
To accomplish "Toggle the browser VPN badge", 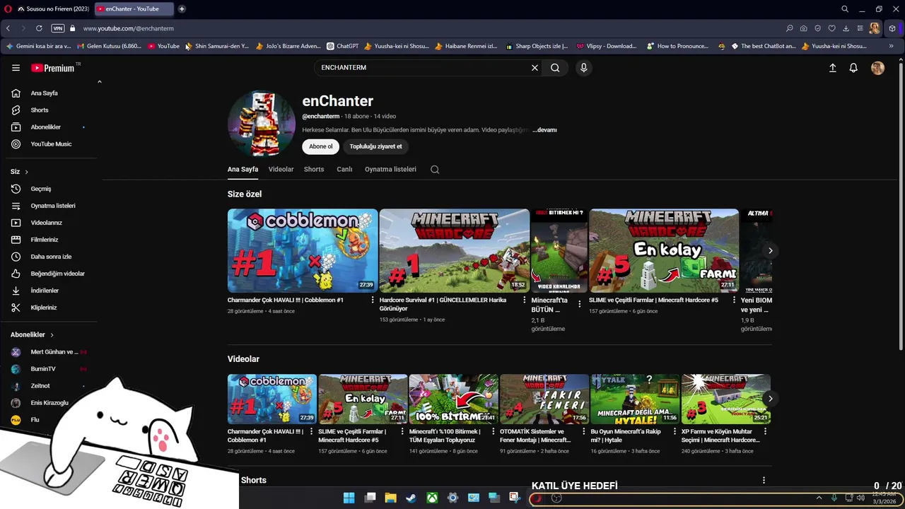I will click(x=58, y=28).
